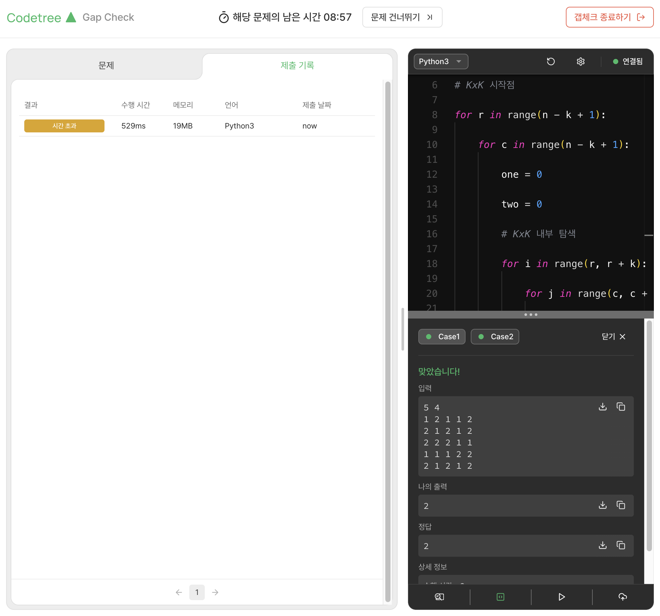Copy the input test data
The height and width of the screenshot is (616, 660).
pos(621,407)
